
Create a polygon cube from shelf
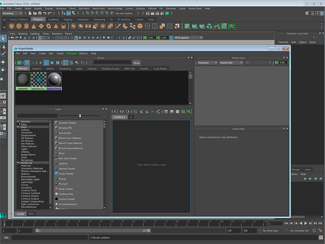point(19,26)
